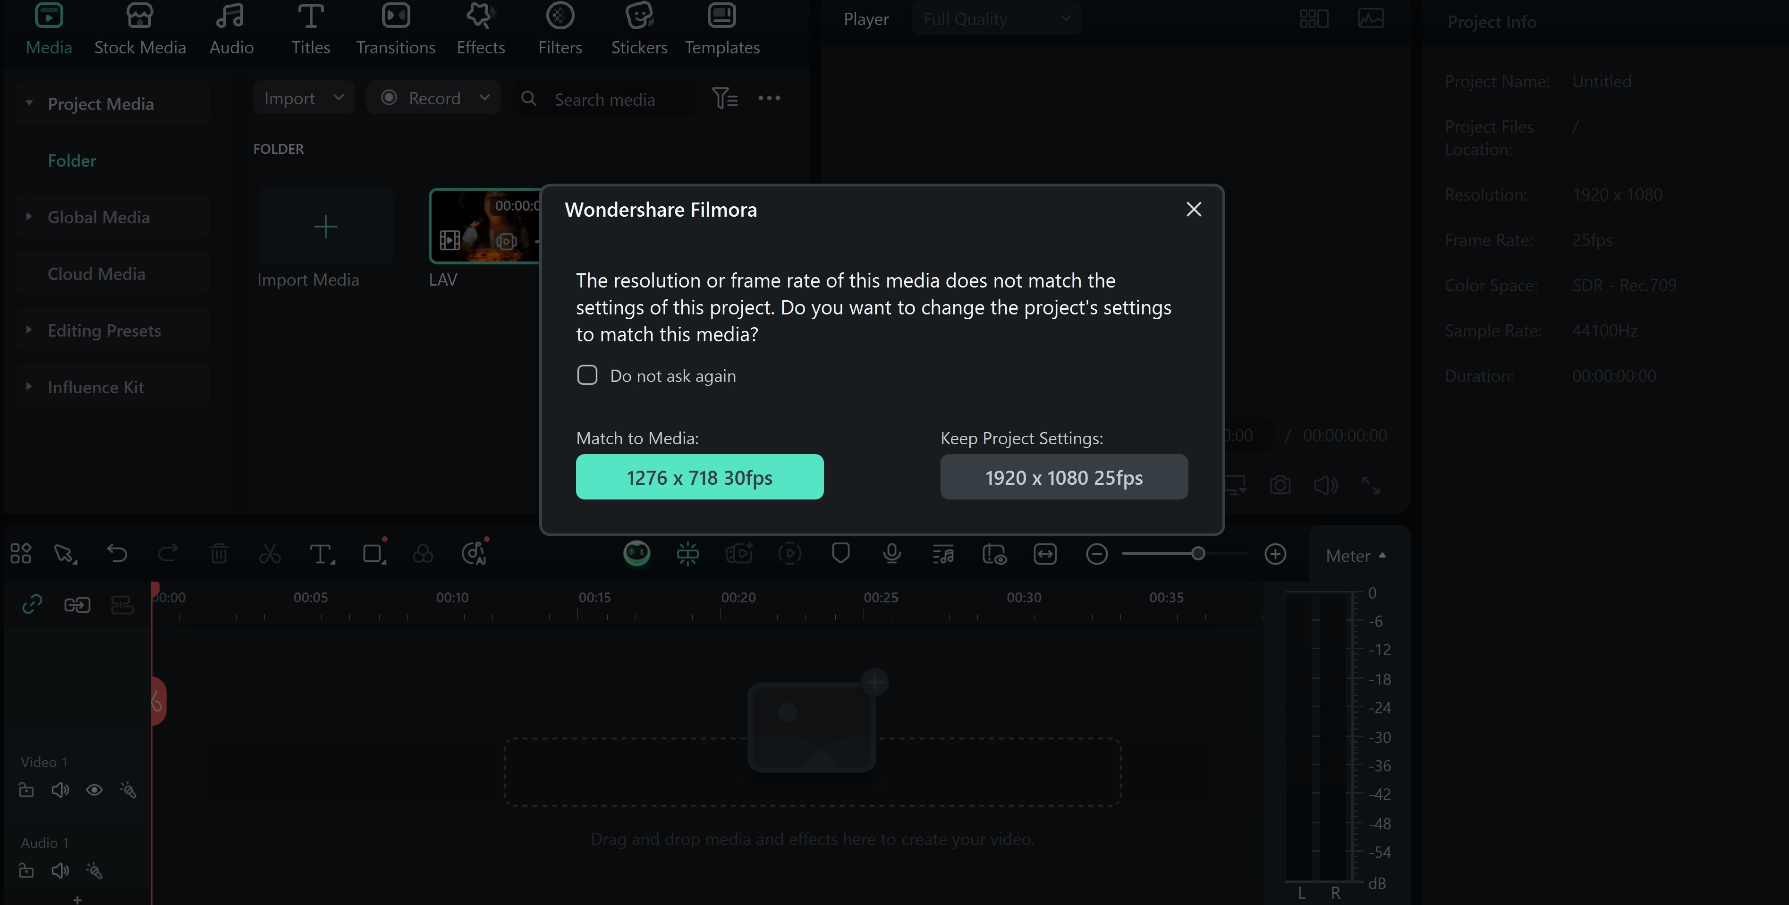Screen dimensions: 1789x905
Task: Keep project settings 1920 x 1080 25fps
Action: click(1064, 477)
